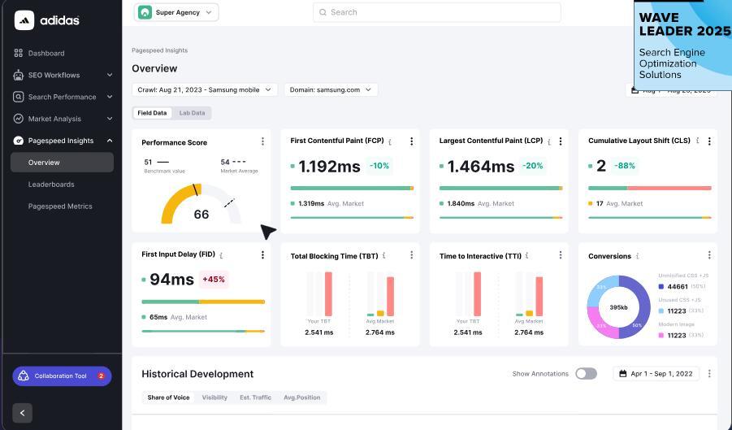Select the Share of Voice tab
This screenshot has height=430, width=732.
(169, 397)
